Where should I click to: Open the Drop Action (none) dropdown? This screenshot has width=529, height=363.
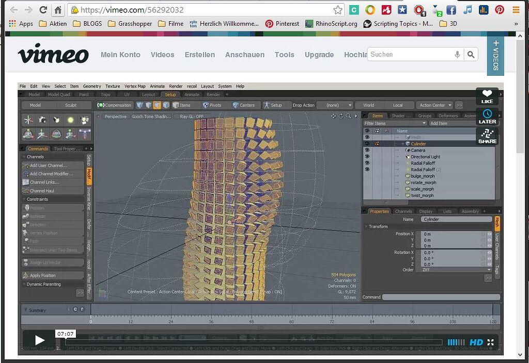[335, 105]
